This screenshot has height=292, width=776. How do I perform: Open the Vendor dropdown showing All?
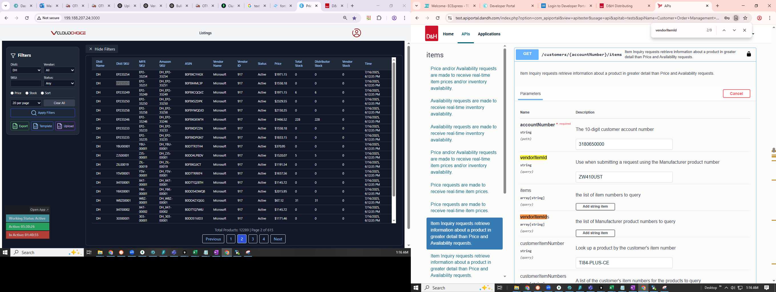[59, 70]
